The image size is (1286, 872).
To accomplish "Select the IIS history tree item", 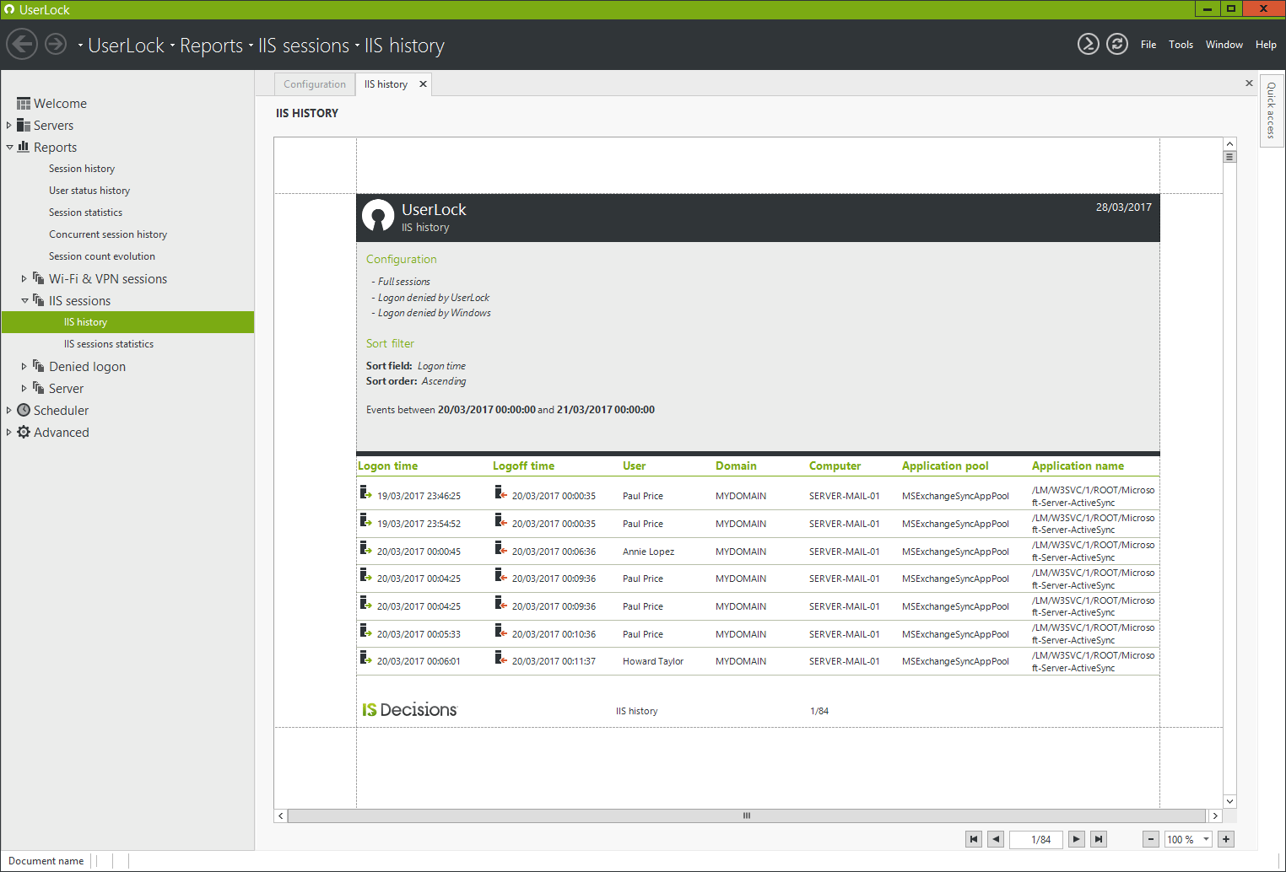I will click(127, 322).
